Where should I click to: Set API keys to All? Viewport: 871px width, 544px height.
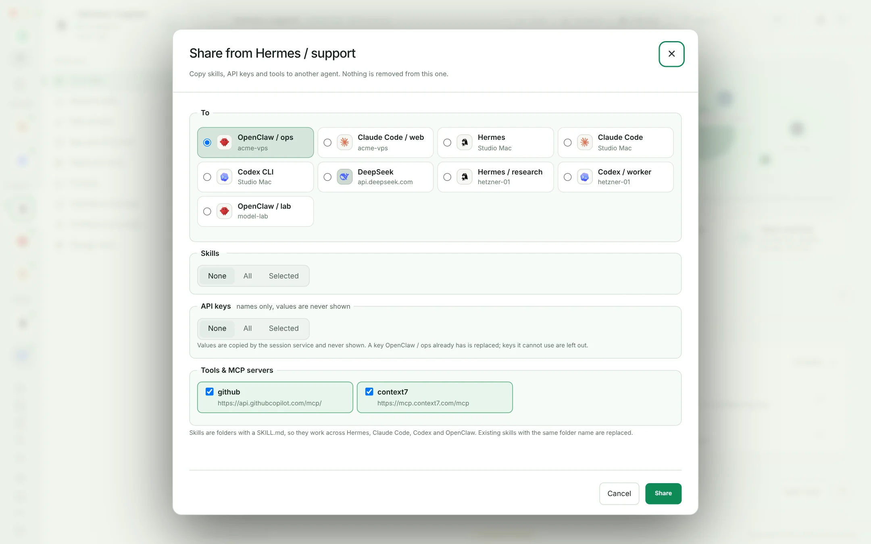click(248, 328)
